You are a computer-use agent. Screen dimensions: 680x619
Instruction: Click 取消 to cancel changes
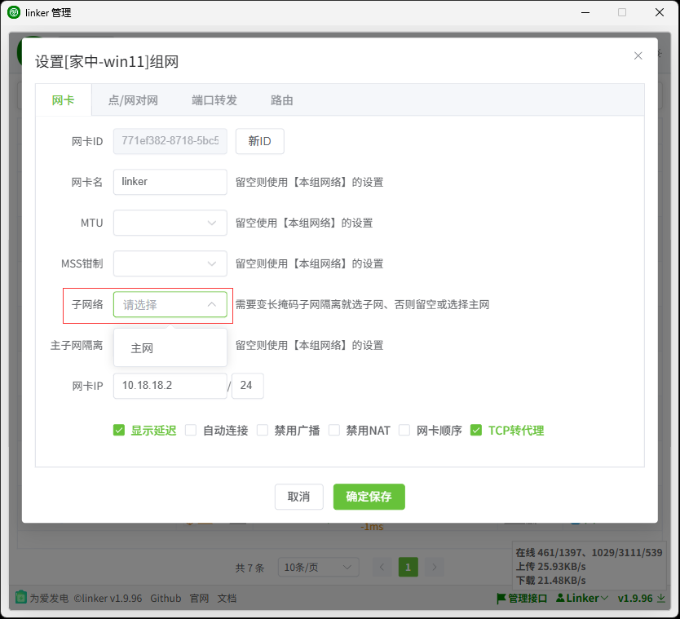pyautogui.click(x=299, y=497)
